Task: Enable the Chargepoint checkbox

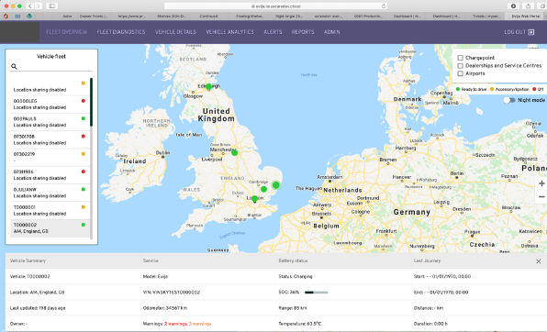Action: [x=460, y=58]
